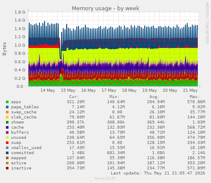
Task: Click the 'Memory usage - by week' title
Action: (x=106, y=8)
